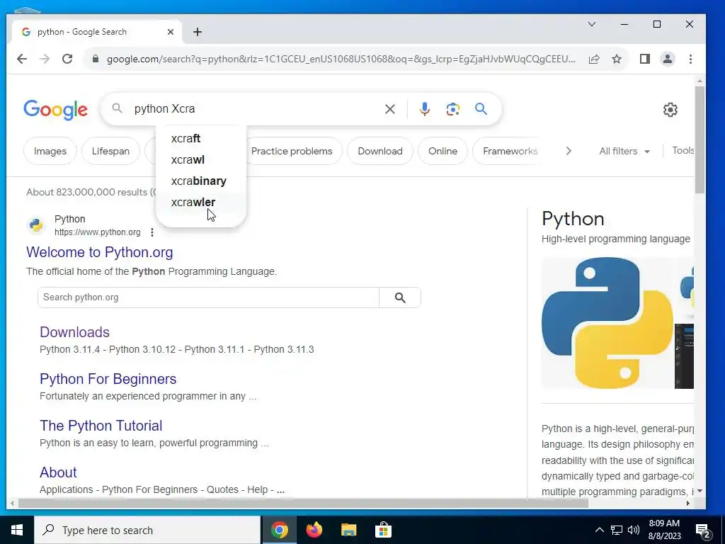Choose the xcrabinary suggestion
The width and height of the screenshot is (725, 544).
200,181
